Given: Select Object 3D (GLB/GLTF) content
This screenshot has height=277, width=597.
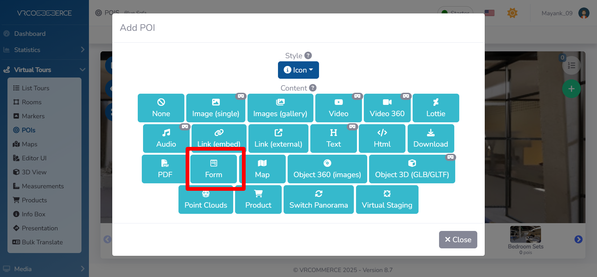Looking at the screenshot, I should 412,169.
